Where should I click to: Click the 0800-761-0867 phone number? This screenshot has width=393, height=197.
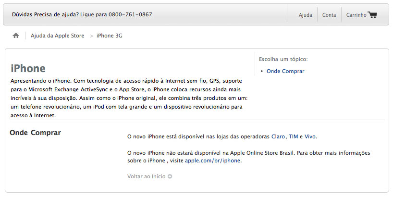(x=130, y=14)
